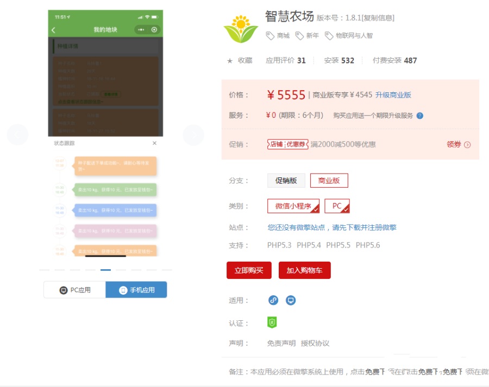Switch to the PC应用 tab
The image size is (489, 387).
point(74,289)
